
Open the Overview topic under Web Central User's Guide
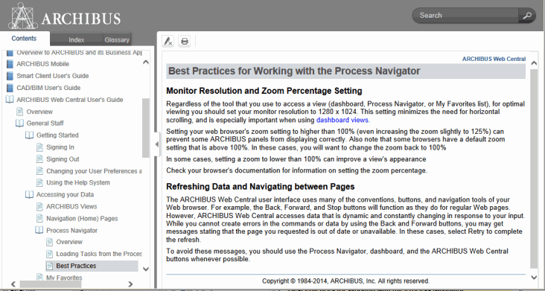click(x=39, y=112)
